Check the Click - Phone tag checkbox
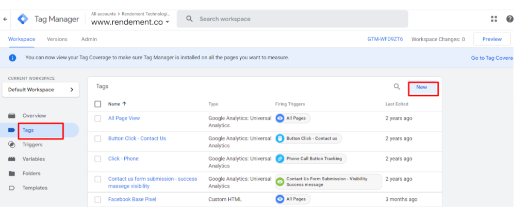Screen dimensions: 528x224 [98, 159]
